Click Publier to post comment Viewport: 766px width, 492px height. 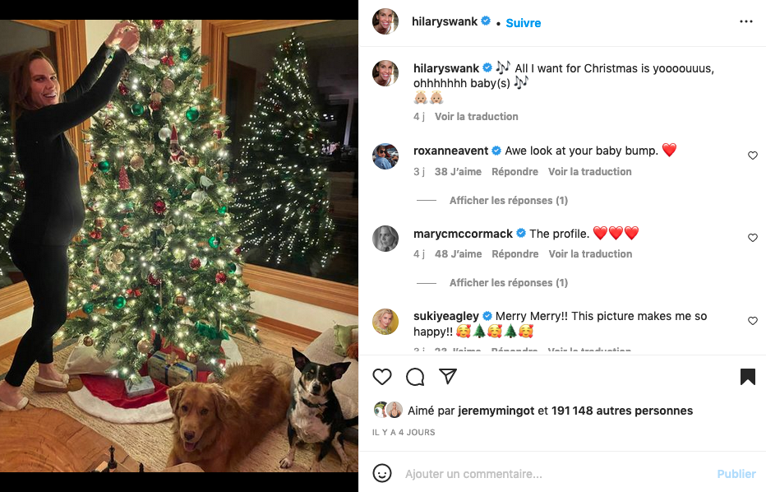(736, 474)
